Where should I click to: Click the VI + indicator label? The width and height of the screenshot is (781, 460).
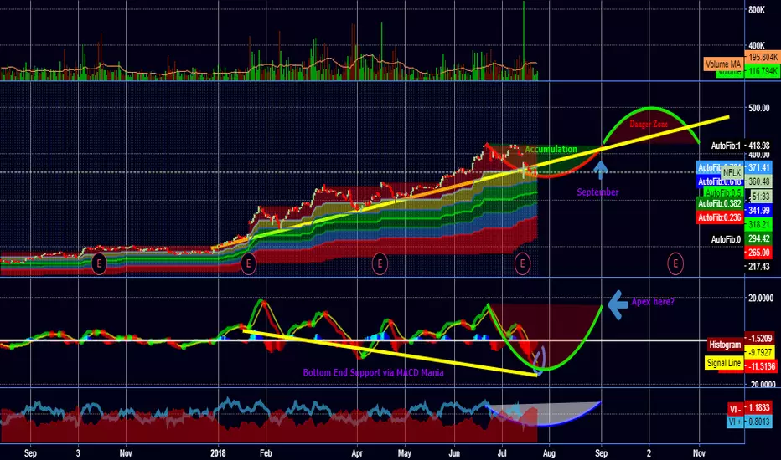point(735,422)
